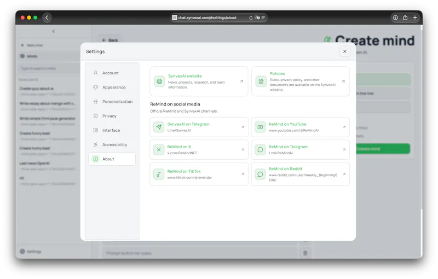
Task: Click the About info icon
Action: pos(95,159)
